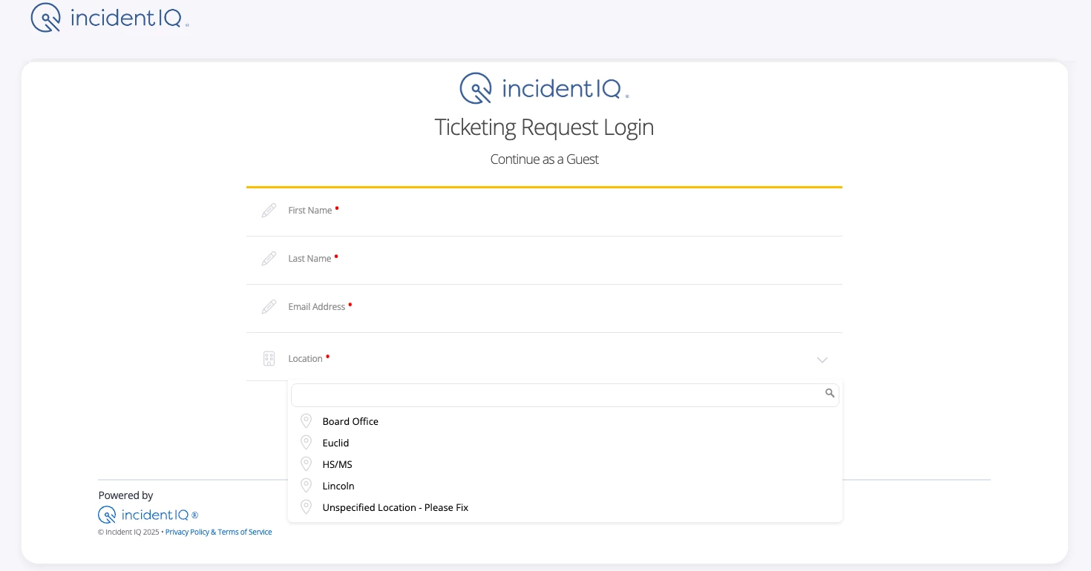Choose Euclid in the location list
This screenshot has width=1091, height=571.
pyautogui.click(x=565, y=443)
